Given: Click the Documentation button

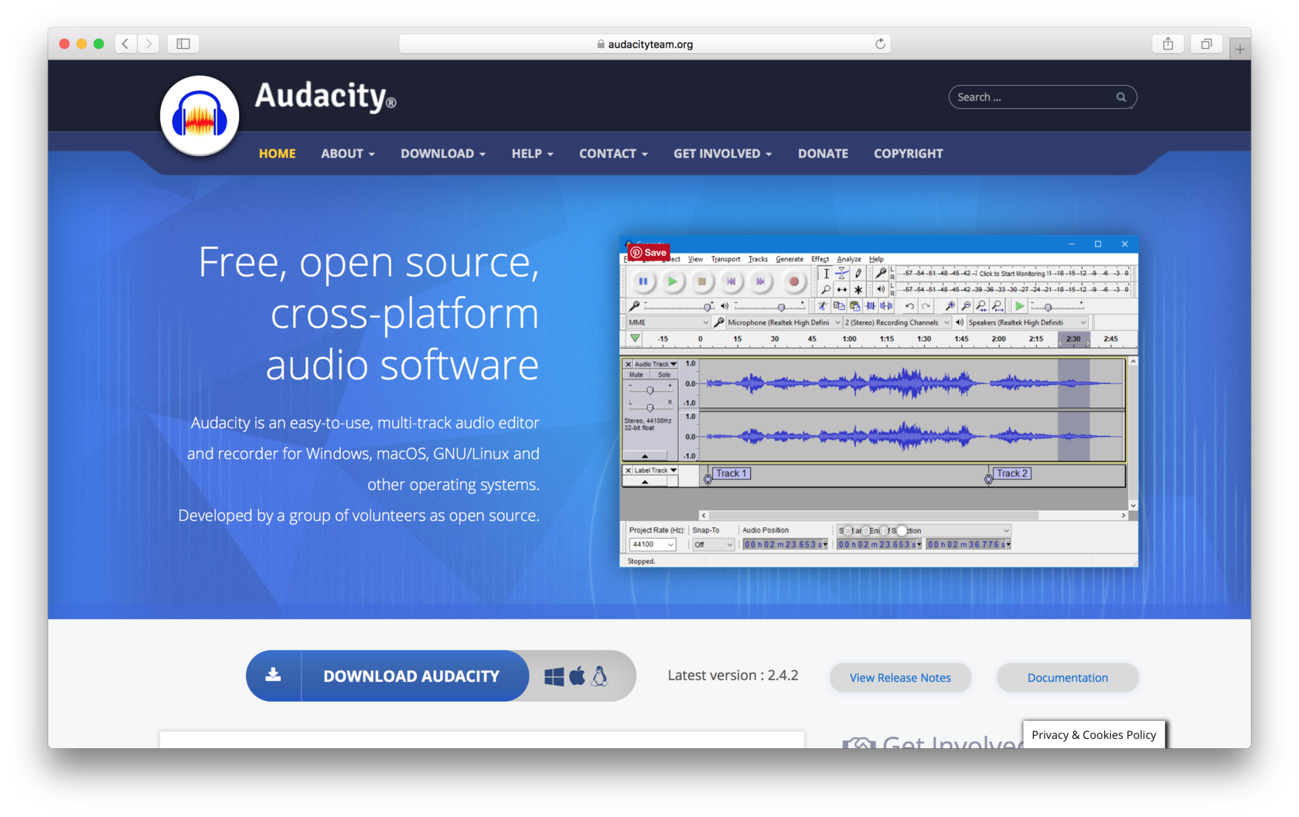Looking at the screenshot, I should pyautogui.click(x=1067, y=678).
